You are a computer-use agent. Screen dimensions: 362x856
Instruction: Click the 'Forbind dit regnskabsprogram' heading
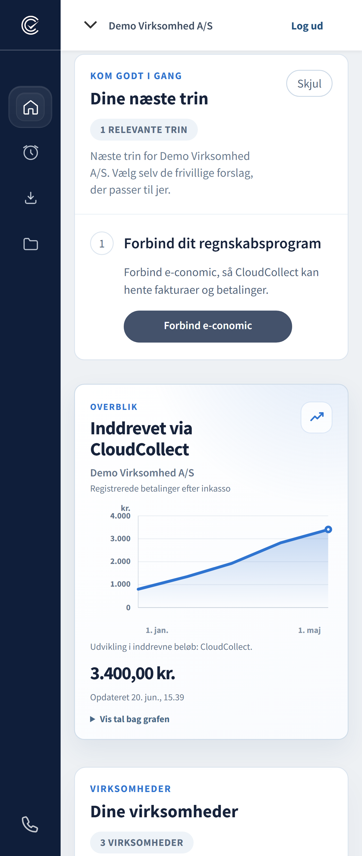pos(222,243)
